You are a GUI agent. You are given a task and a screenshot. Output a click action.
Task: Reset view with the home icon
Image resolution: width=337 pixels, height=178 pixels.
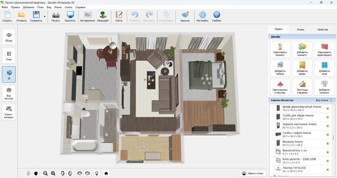[x=106, y=173]
